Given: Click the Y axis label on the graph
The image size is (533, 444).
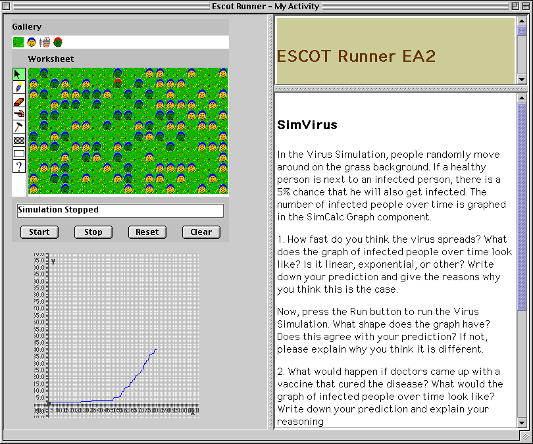Looking at the screenshot, I should tap(53, 262).
